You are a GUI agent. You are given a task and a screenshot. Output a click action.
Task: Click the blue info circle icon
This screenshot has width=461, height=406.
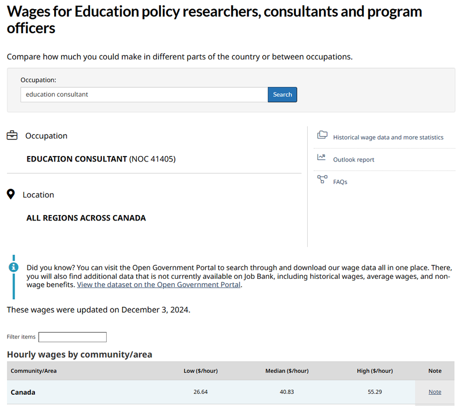click(x=14, y=267)
